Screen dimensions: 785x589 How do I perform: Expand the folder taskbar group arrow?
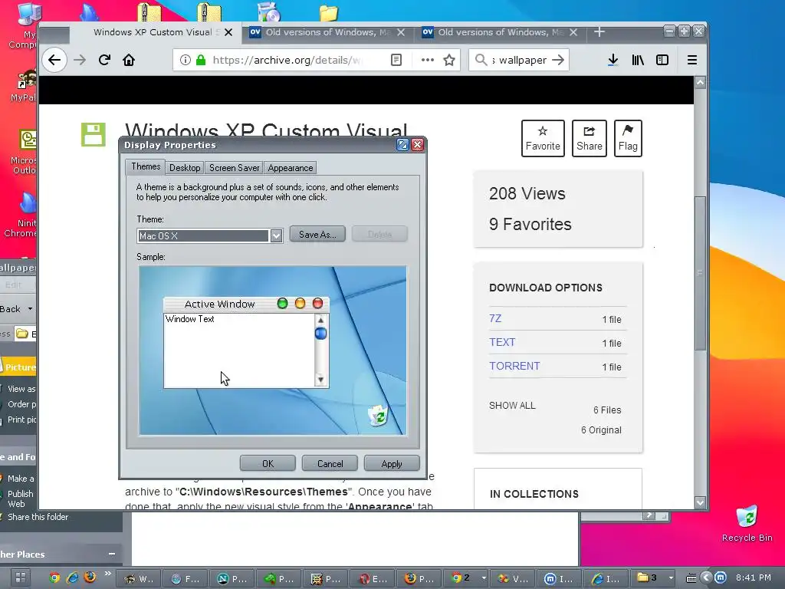click(x=671, y=578)
